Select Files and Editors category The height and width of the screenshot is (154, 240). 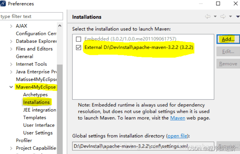[34, 49]
